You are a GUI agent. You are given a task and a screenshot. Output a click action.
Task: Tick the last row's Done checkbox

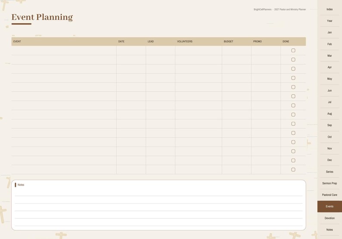coord(293,169)
